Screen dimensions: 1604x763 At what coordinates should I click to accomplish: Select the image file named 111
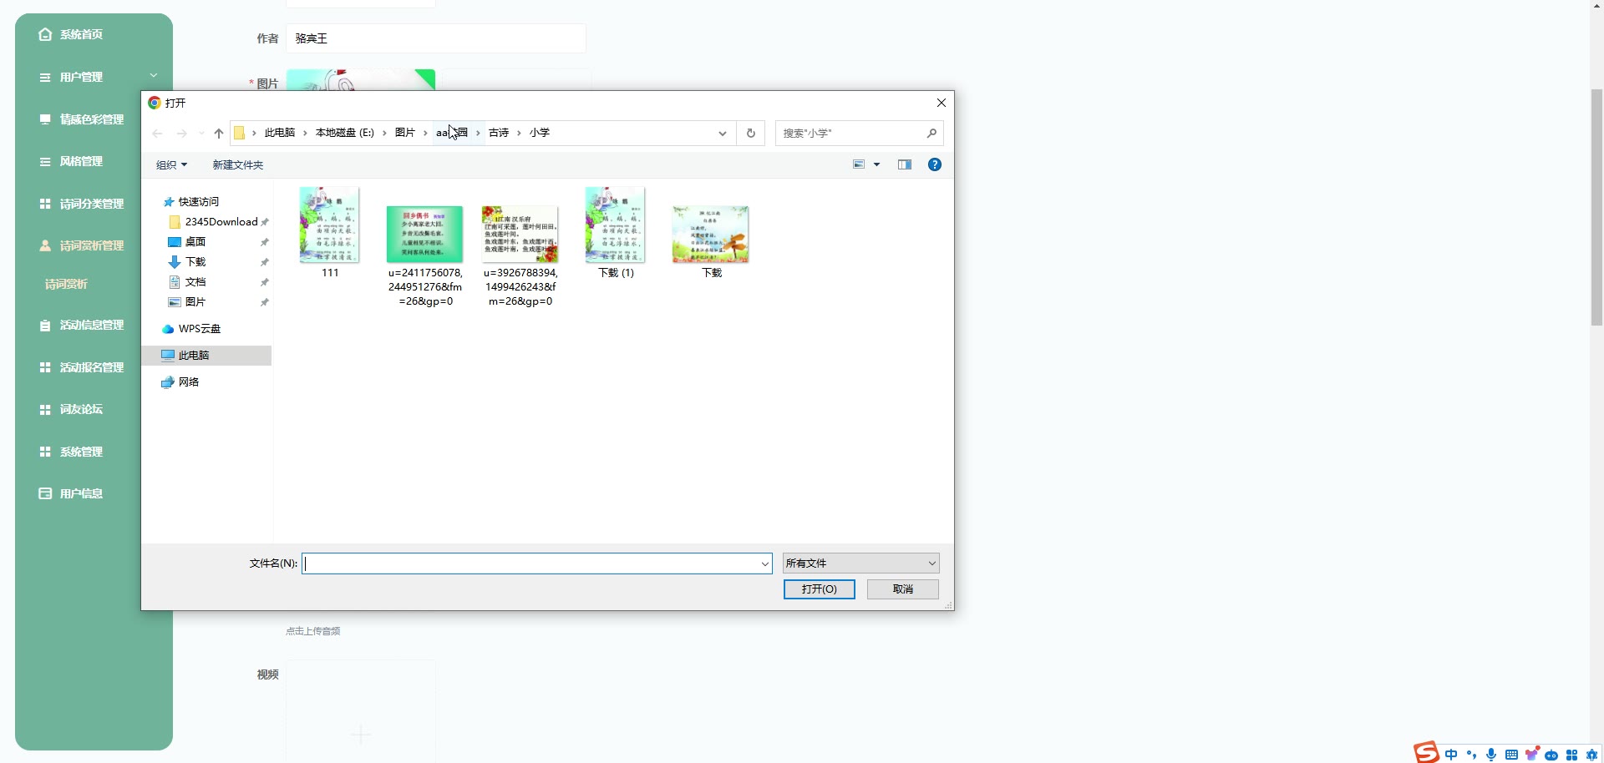coord(330,233)
